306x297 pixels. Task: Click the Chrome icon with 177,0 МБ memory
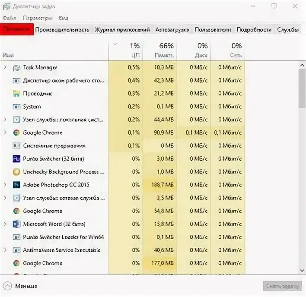[16, 263]
